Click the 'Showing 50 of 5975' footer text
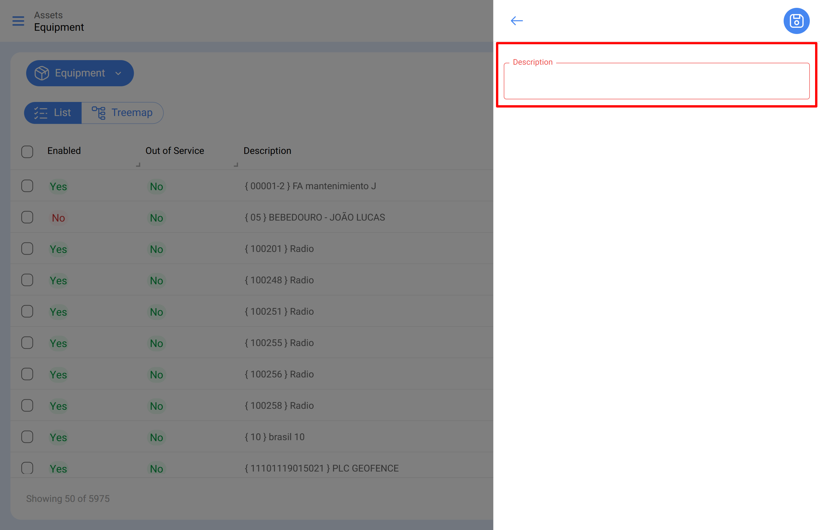The height and width of the screenshot is (530, 820). tap(68, 498)
